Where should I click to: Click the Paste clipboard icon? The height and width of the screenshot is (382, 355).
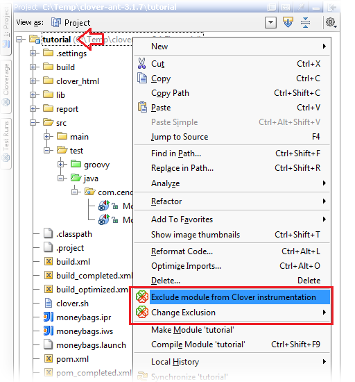click(x=143, y=107)
